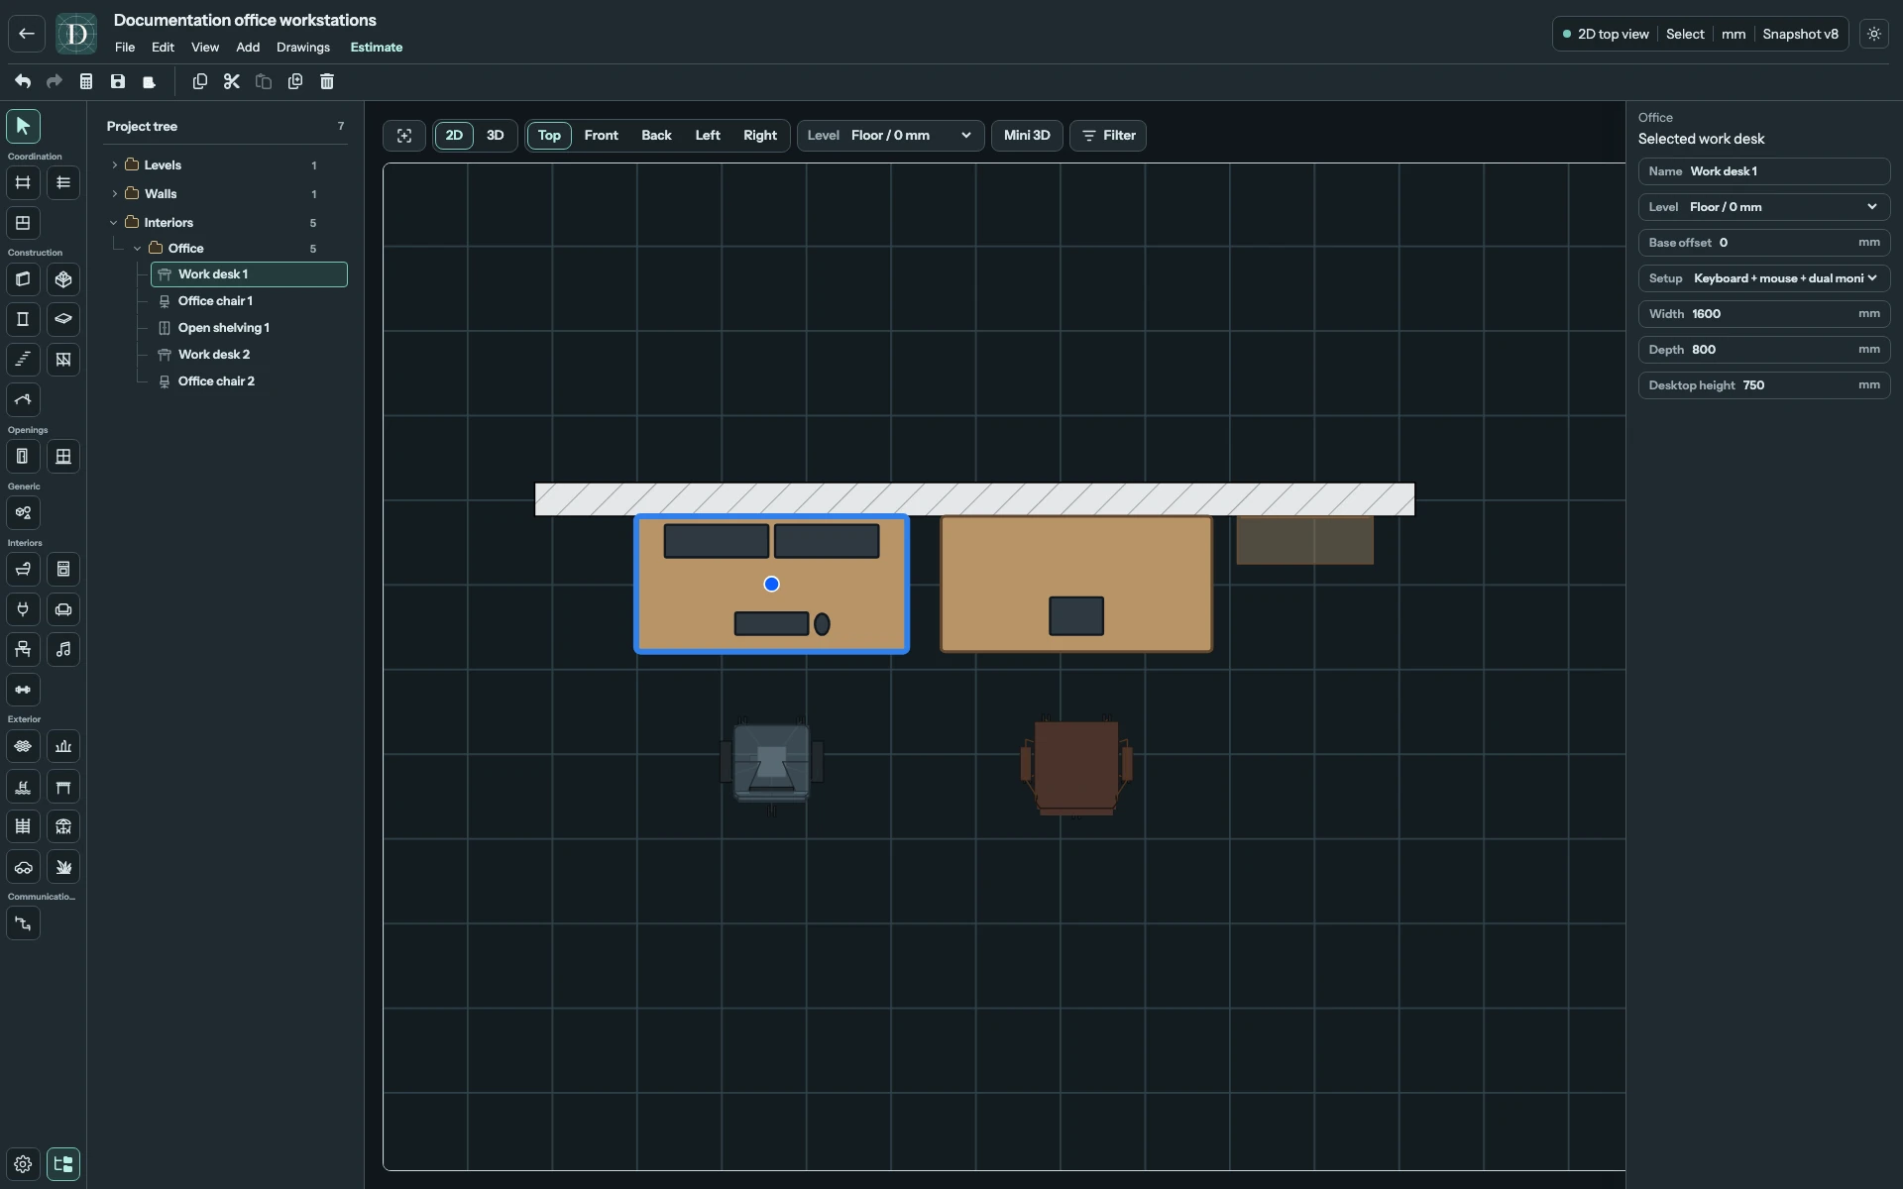Select the bathtub interior tool
This screenshot has height=1189, width=1903.
coord(23,570)
